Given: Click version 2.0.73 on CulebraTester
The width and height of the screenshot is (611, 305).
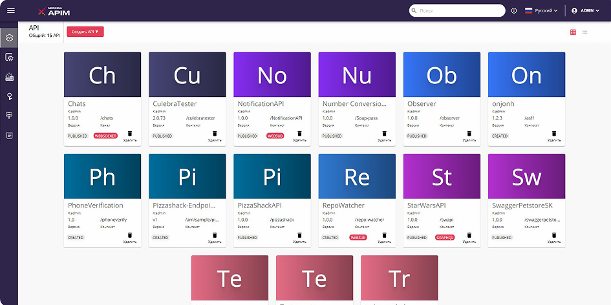Looking at the screenshot, I should click(159, 118).
